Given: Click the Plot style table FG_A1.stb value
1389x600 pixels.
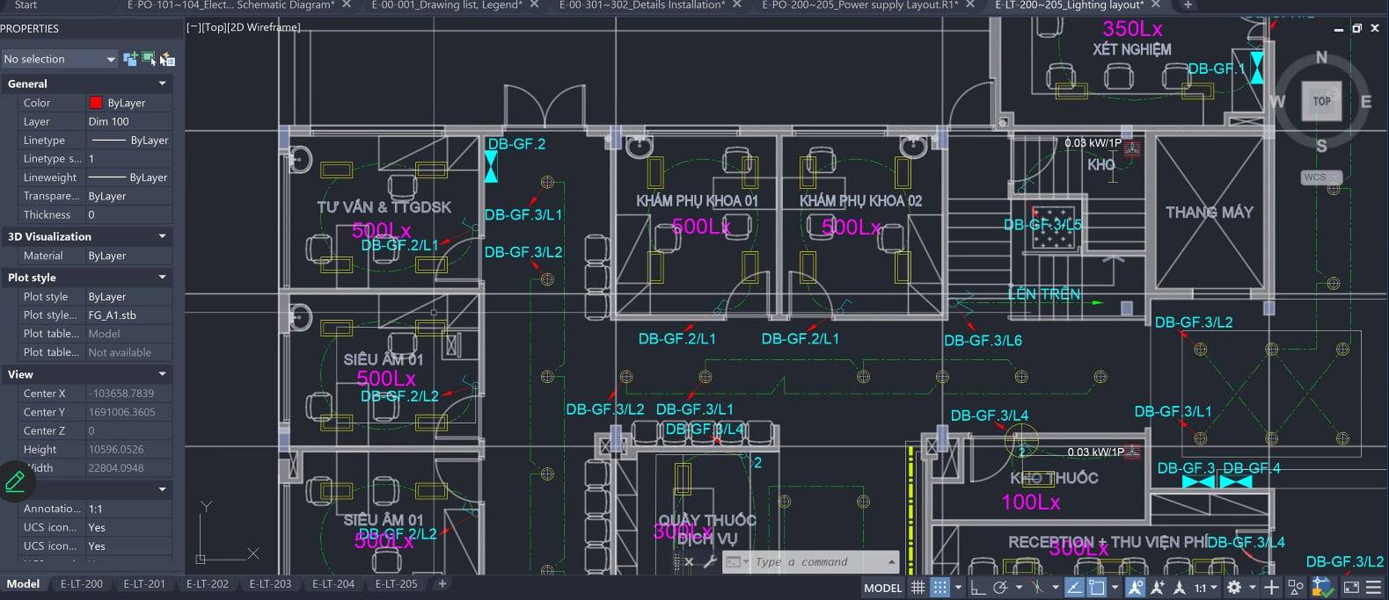Looking at the screenshot, I should [128, 315].
